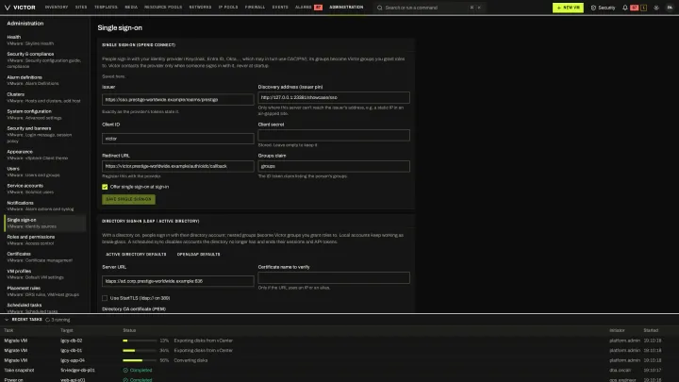The image size is (679, 382).
Task: Apply OpenLDAP Defaults
Action: [198, 255]
